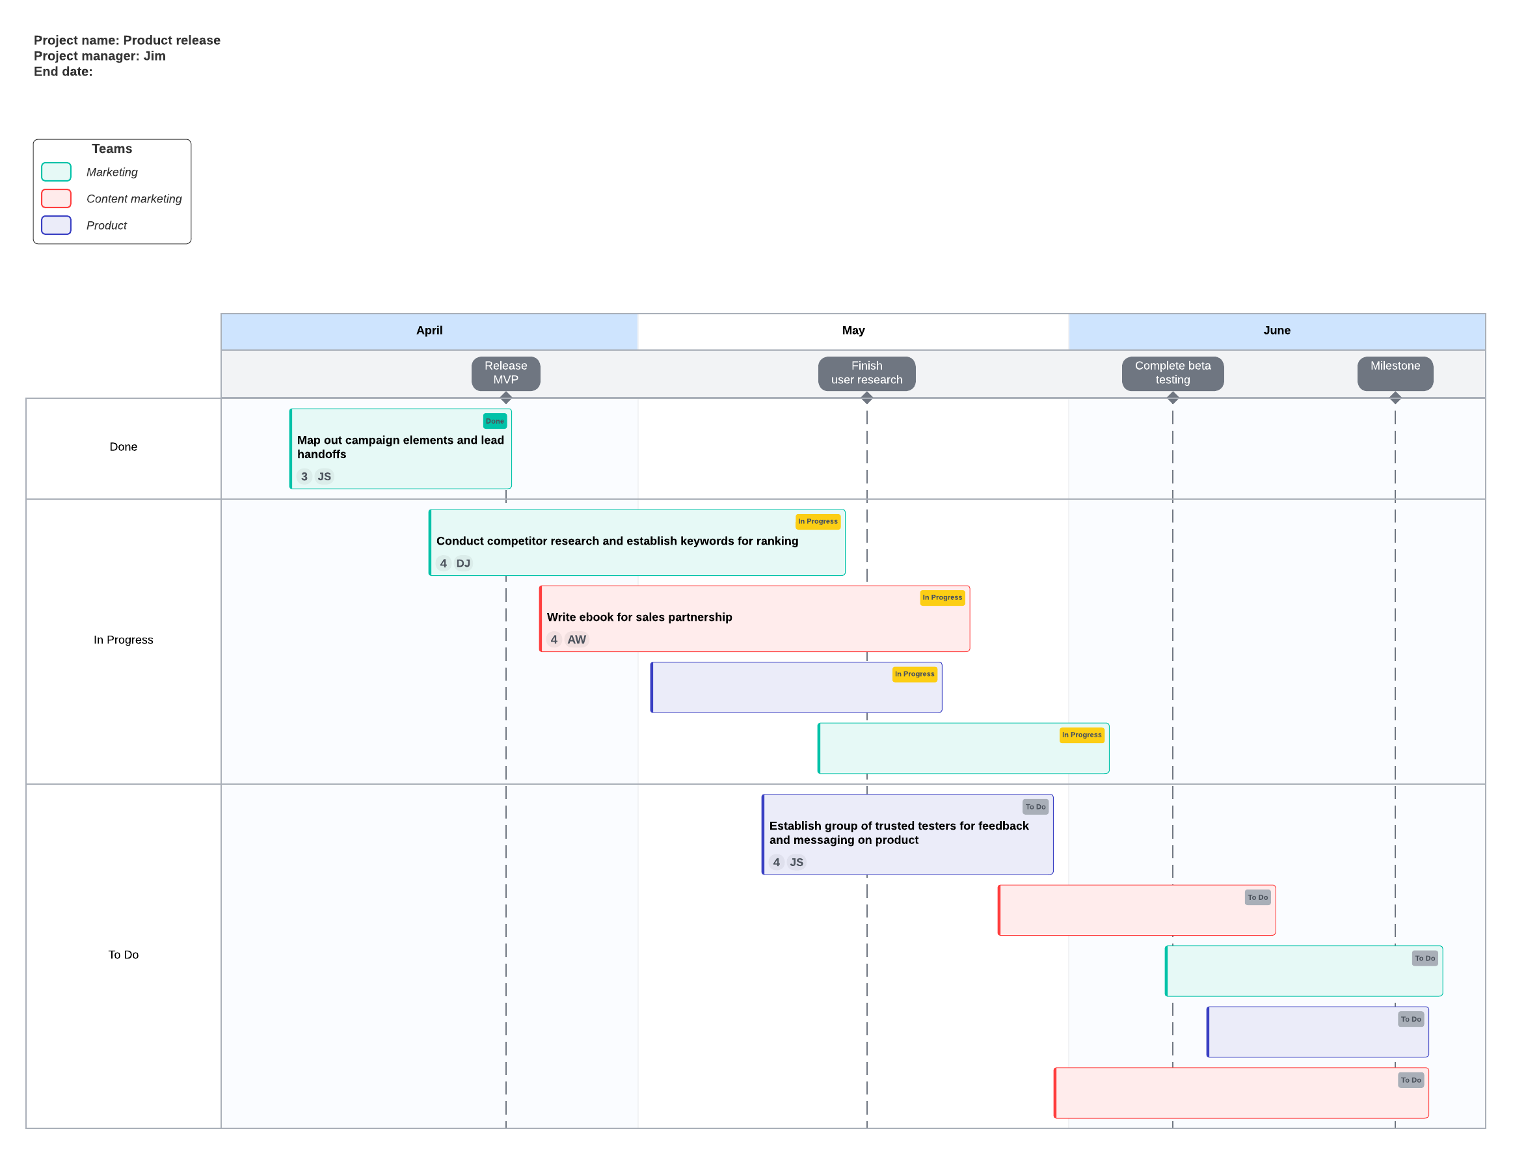The height and width of the screenshot is (1155, 1513).
Task: Switch to the June column header
Action: click(x=1277, y=331)
